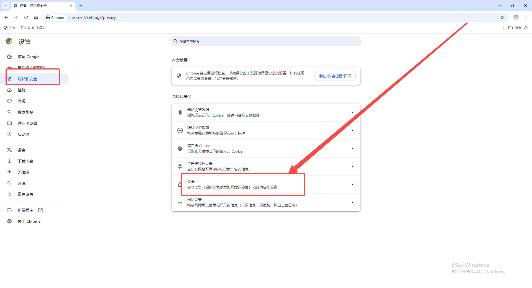Open 隐私和安全 in the sidebar

35,79
